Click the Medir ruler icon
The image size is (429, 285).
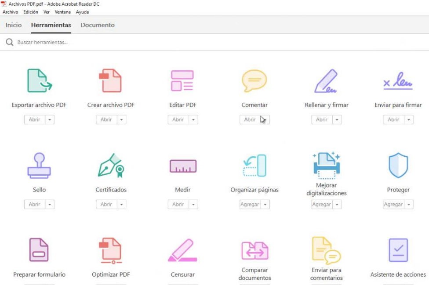point(183,166)
